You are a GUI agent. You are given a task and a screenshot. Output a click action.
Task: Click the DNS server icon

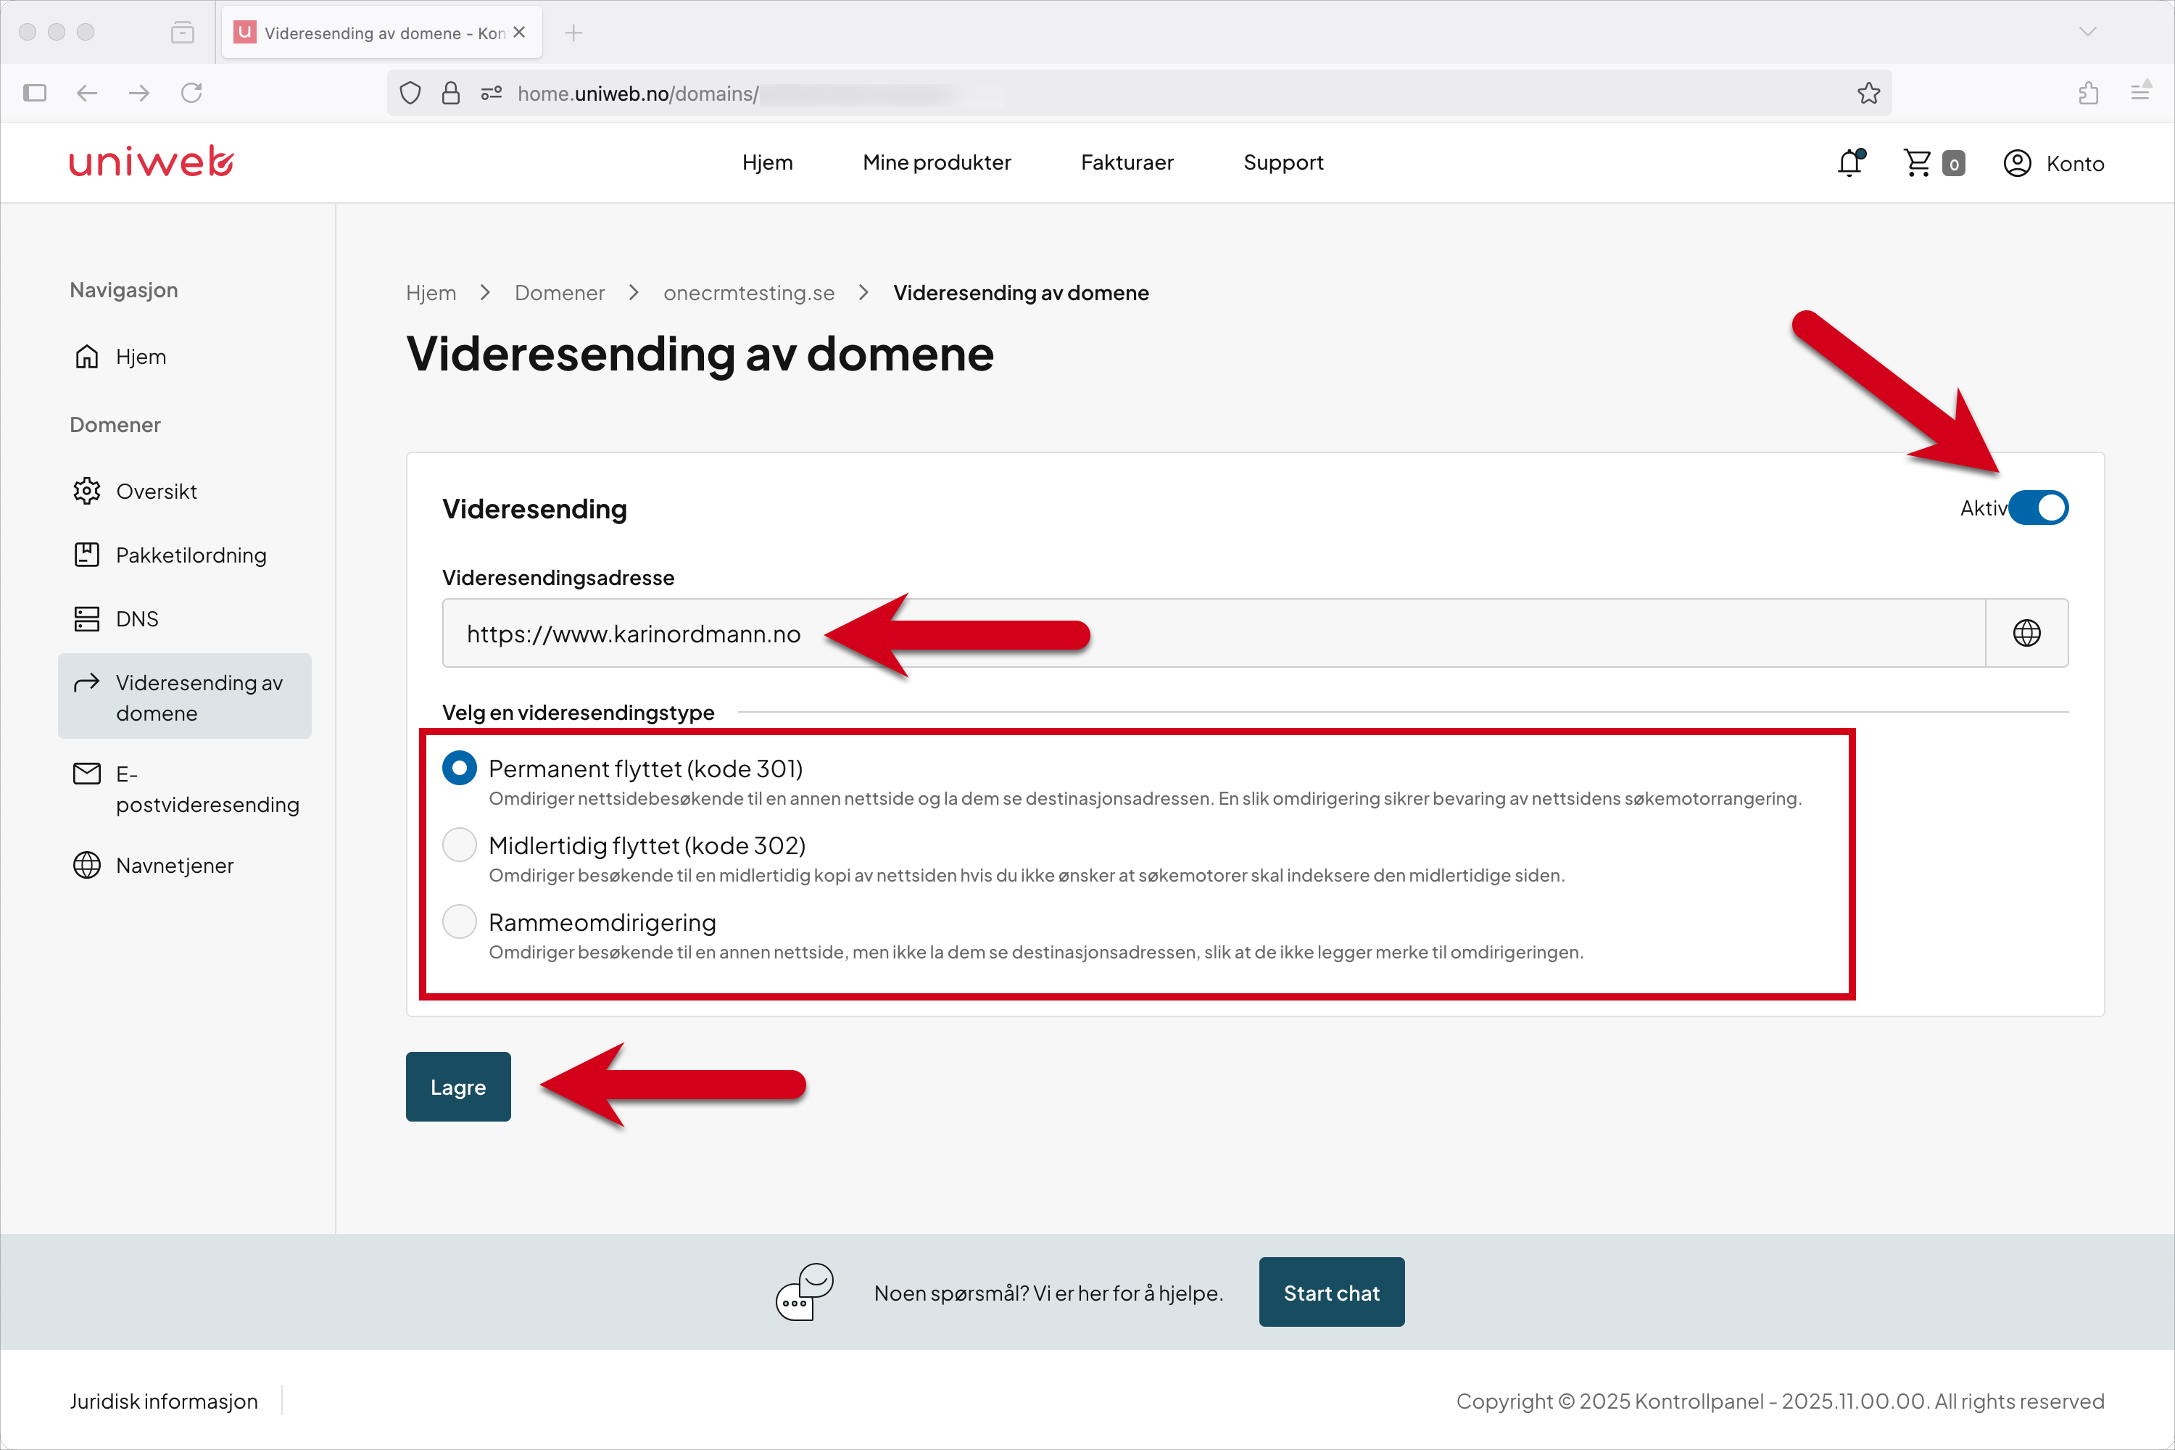[87, 618]
